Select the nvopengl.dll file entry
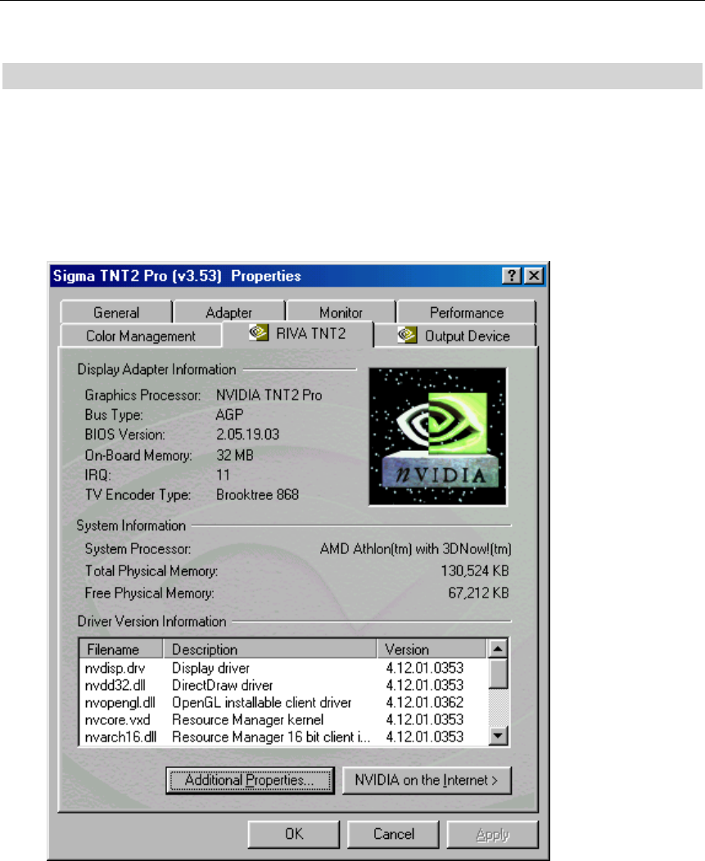This screenshot has height=861, width=705. tap(120, 702)
